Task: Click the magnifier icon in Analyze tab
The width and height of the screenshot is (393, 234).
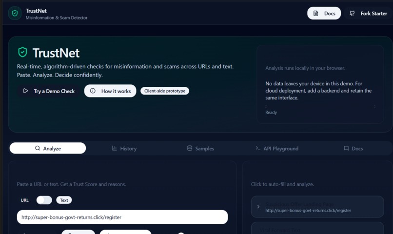Action: click(38, 148)
